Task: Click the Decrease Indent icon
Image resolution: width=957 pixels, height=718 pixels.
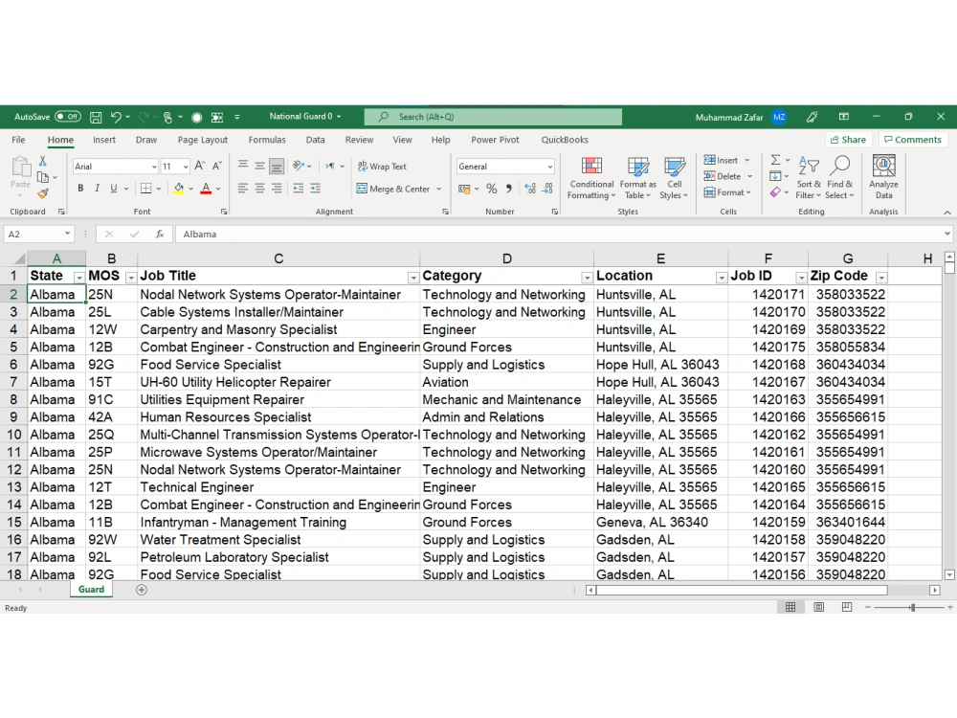Action: 298,188
